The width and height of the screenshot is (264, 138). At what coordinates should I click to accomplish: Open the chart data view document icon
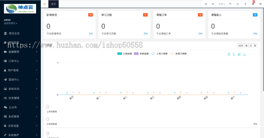[x=229, y=54]
